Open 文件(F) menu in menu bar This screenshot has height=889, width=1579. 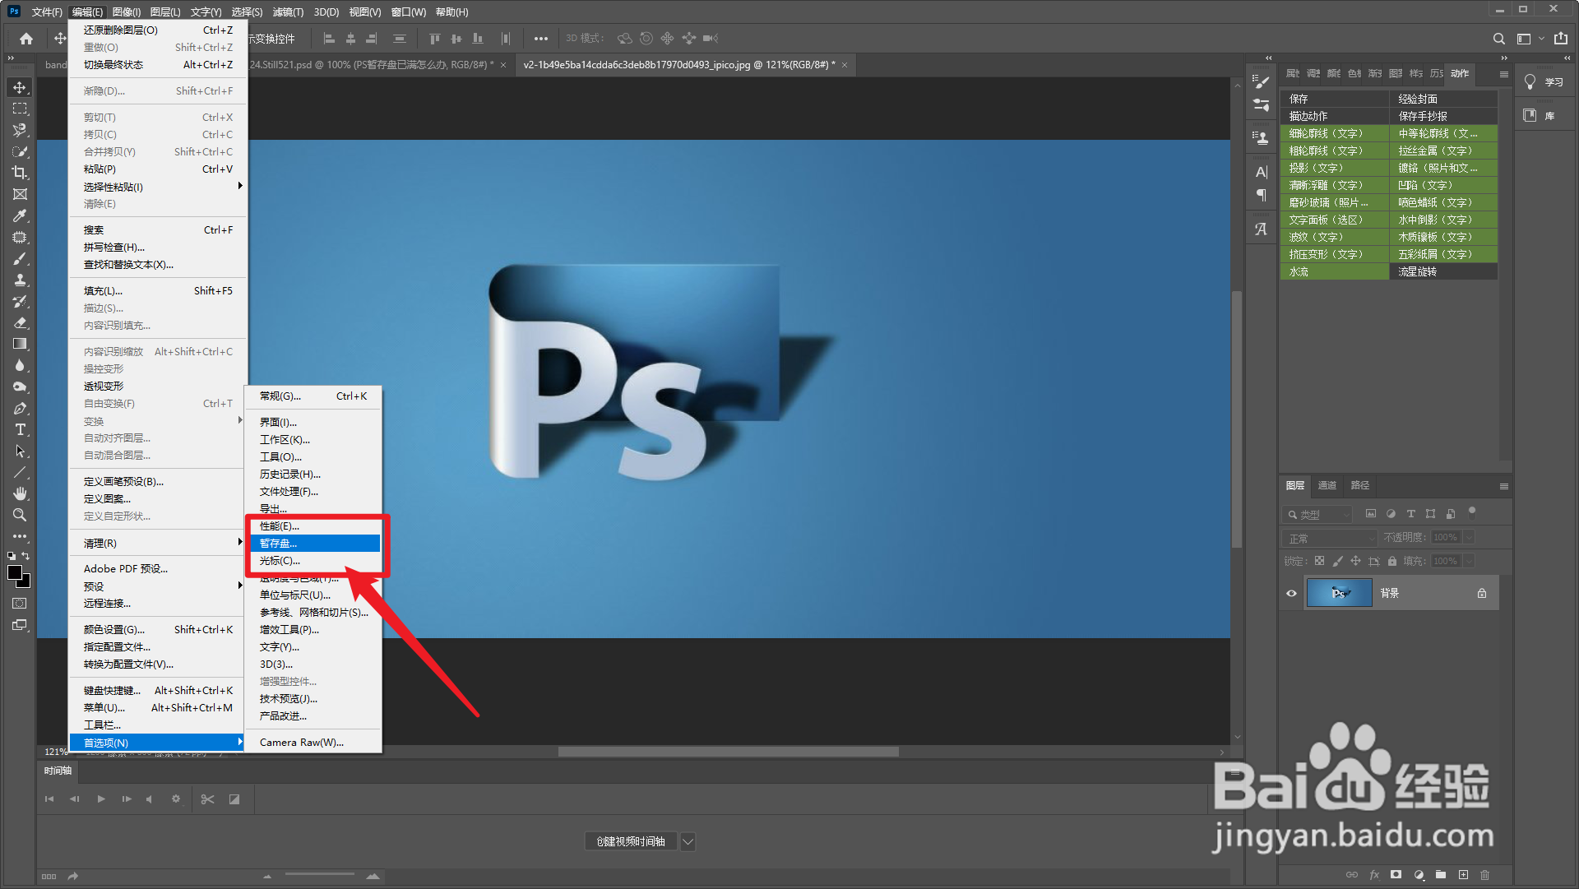[47, 12]
